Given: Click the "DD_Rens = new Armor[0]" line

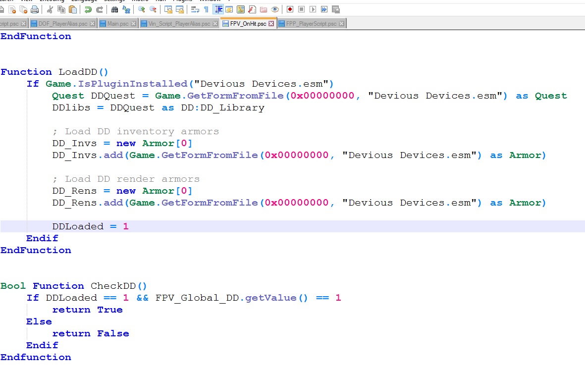Looking at the screenshot, I should tap(122, 191).
